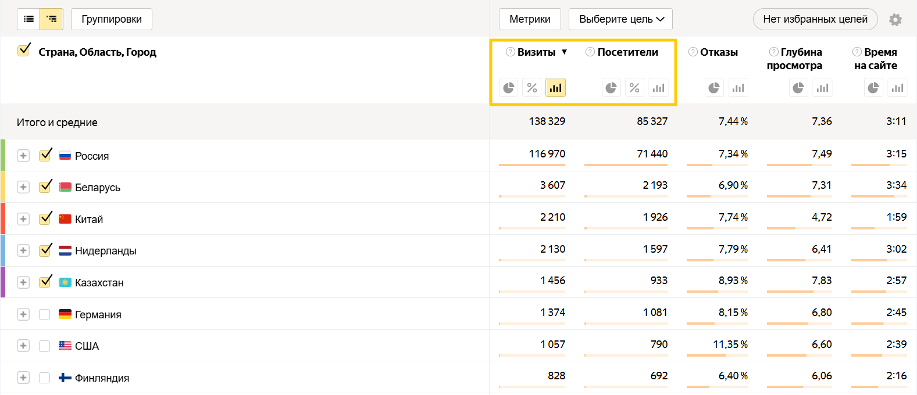Click the Нидерланды country name
This screenshot has width=917, height=395.
(x=105, y=251)
